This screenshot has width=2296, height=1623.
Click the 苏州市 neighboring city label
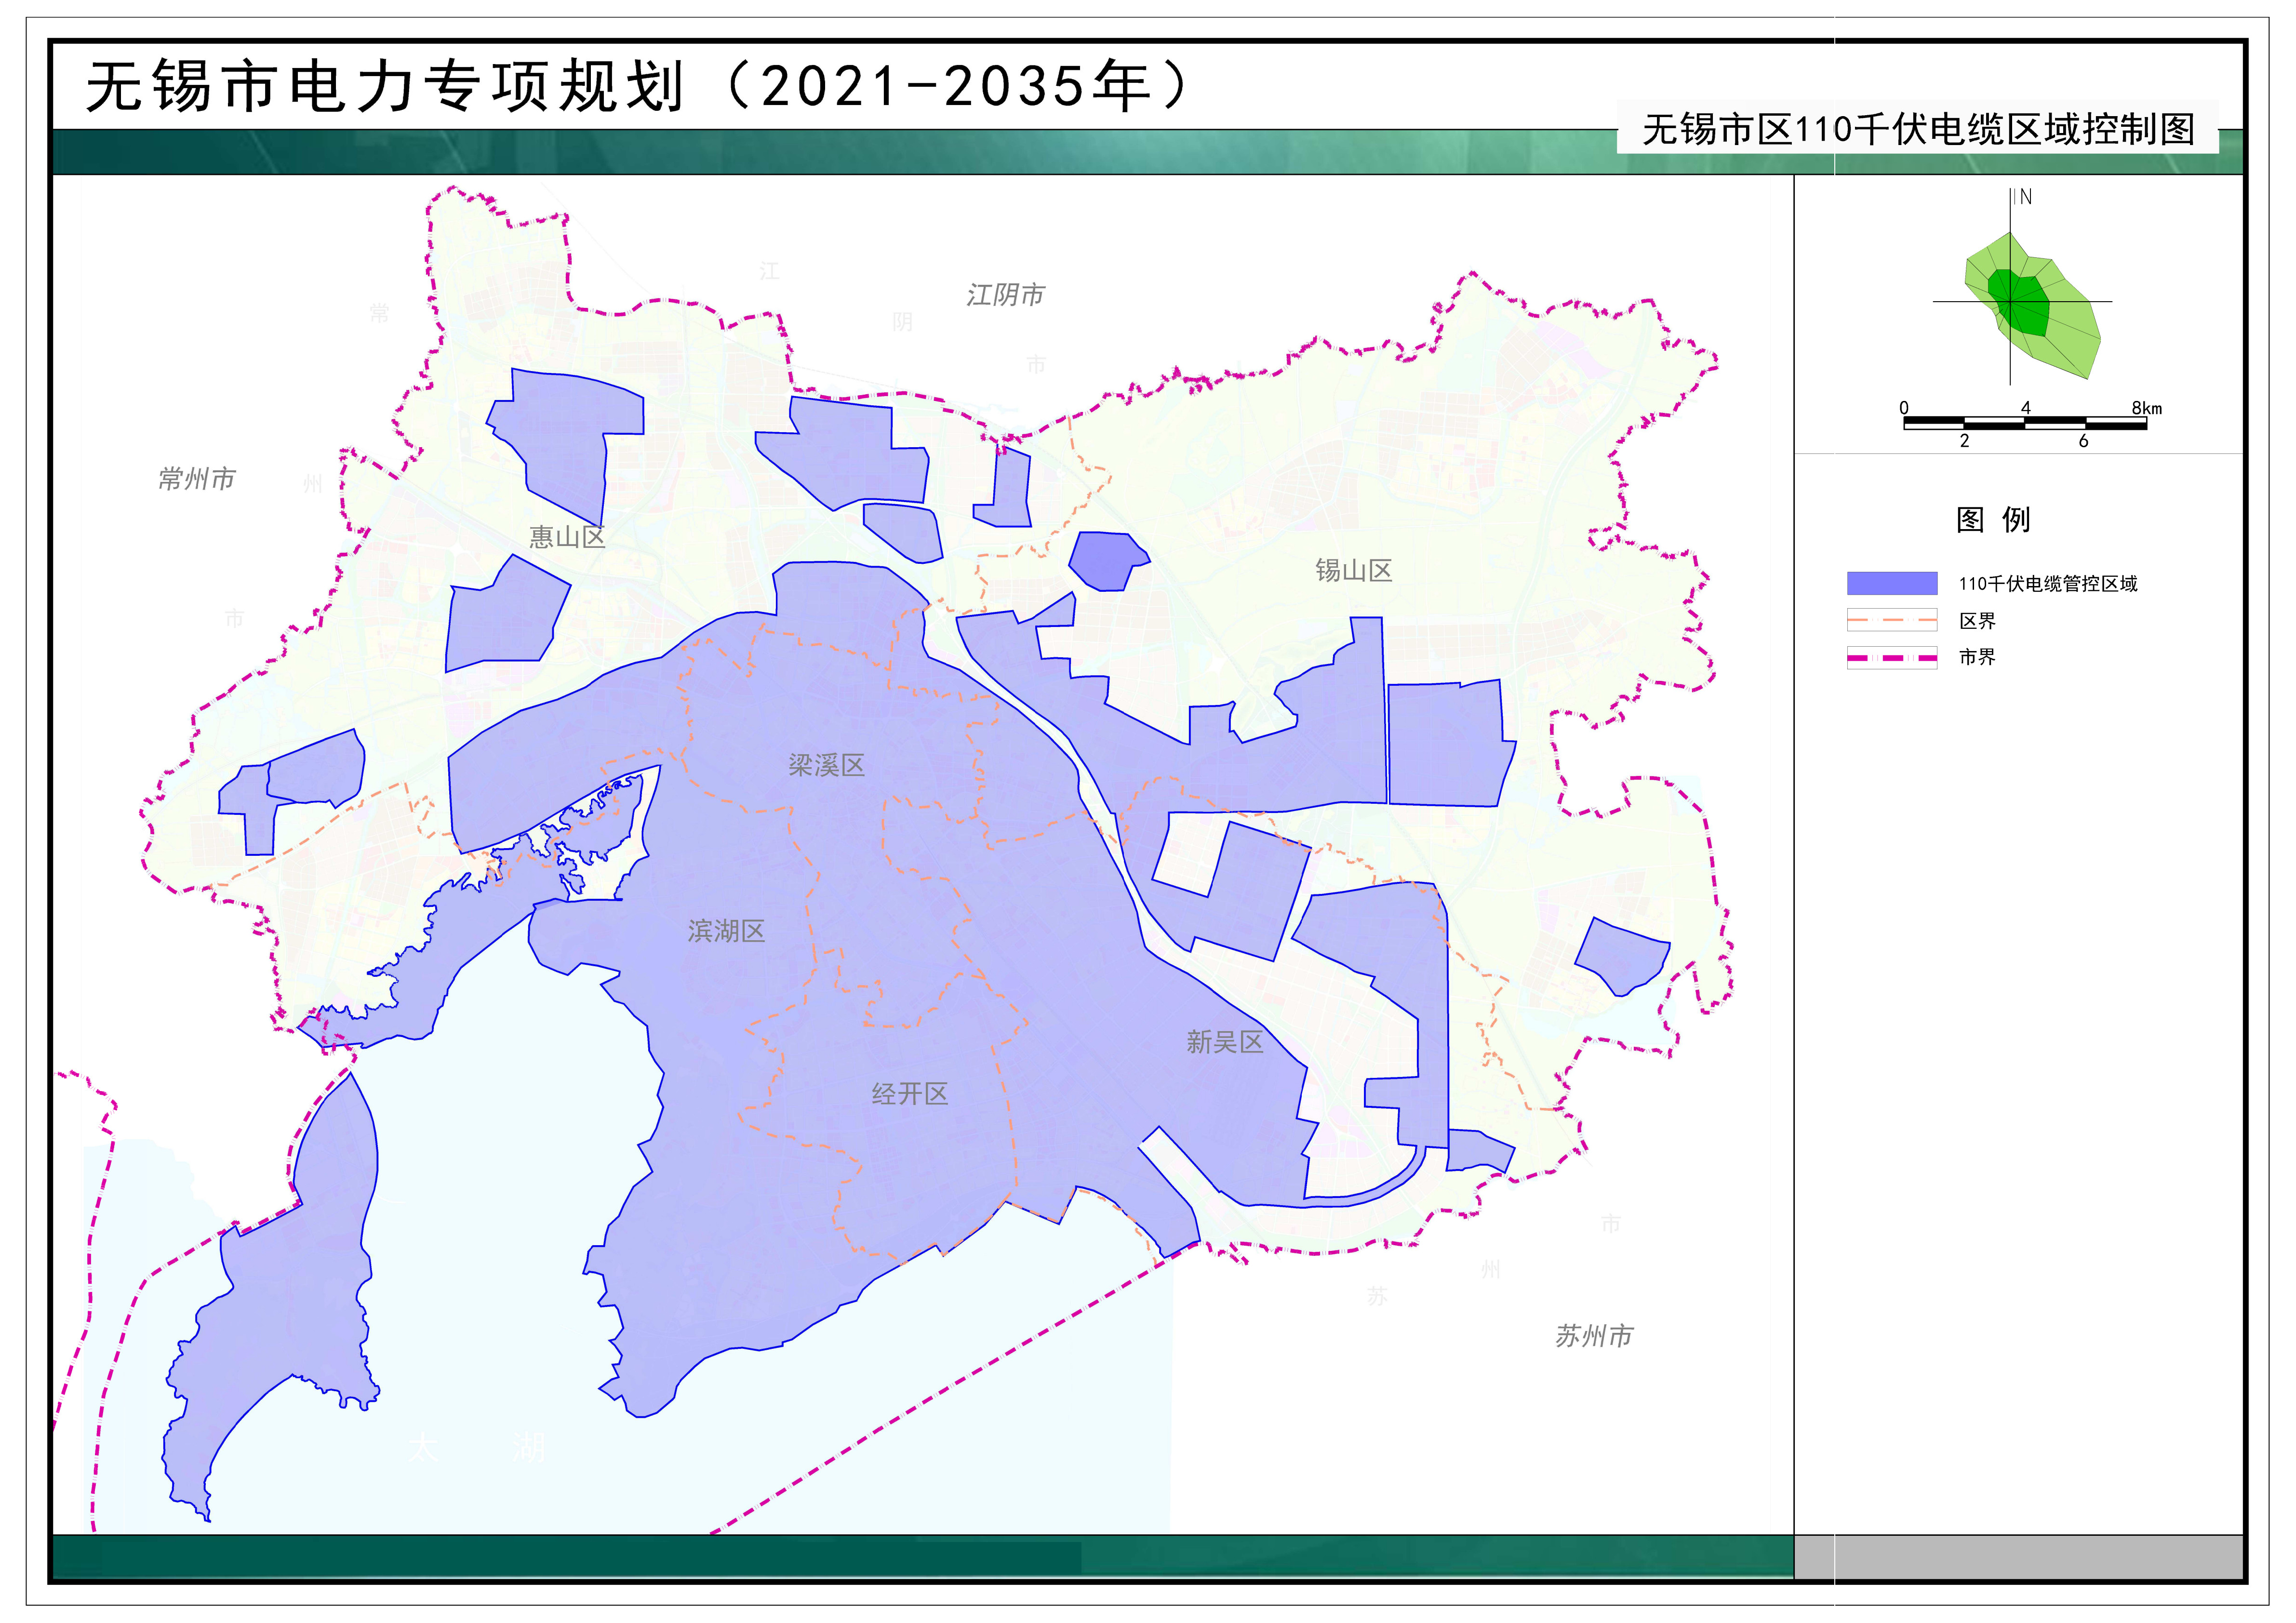1594,1336
